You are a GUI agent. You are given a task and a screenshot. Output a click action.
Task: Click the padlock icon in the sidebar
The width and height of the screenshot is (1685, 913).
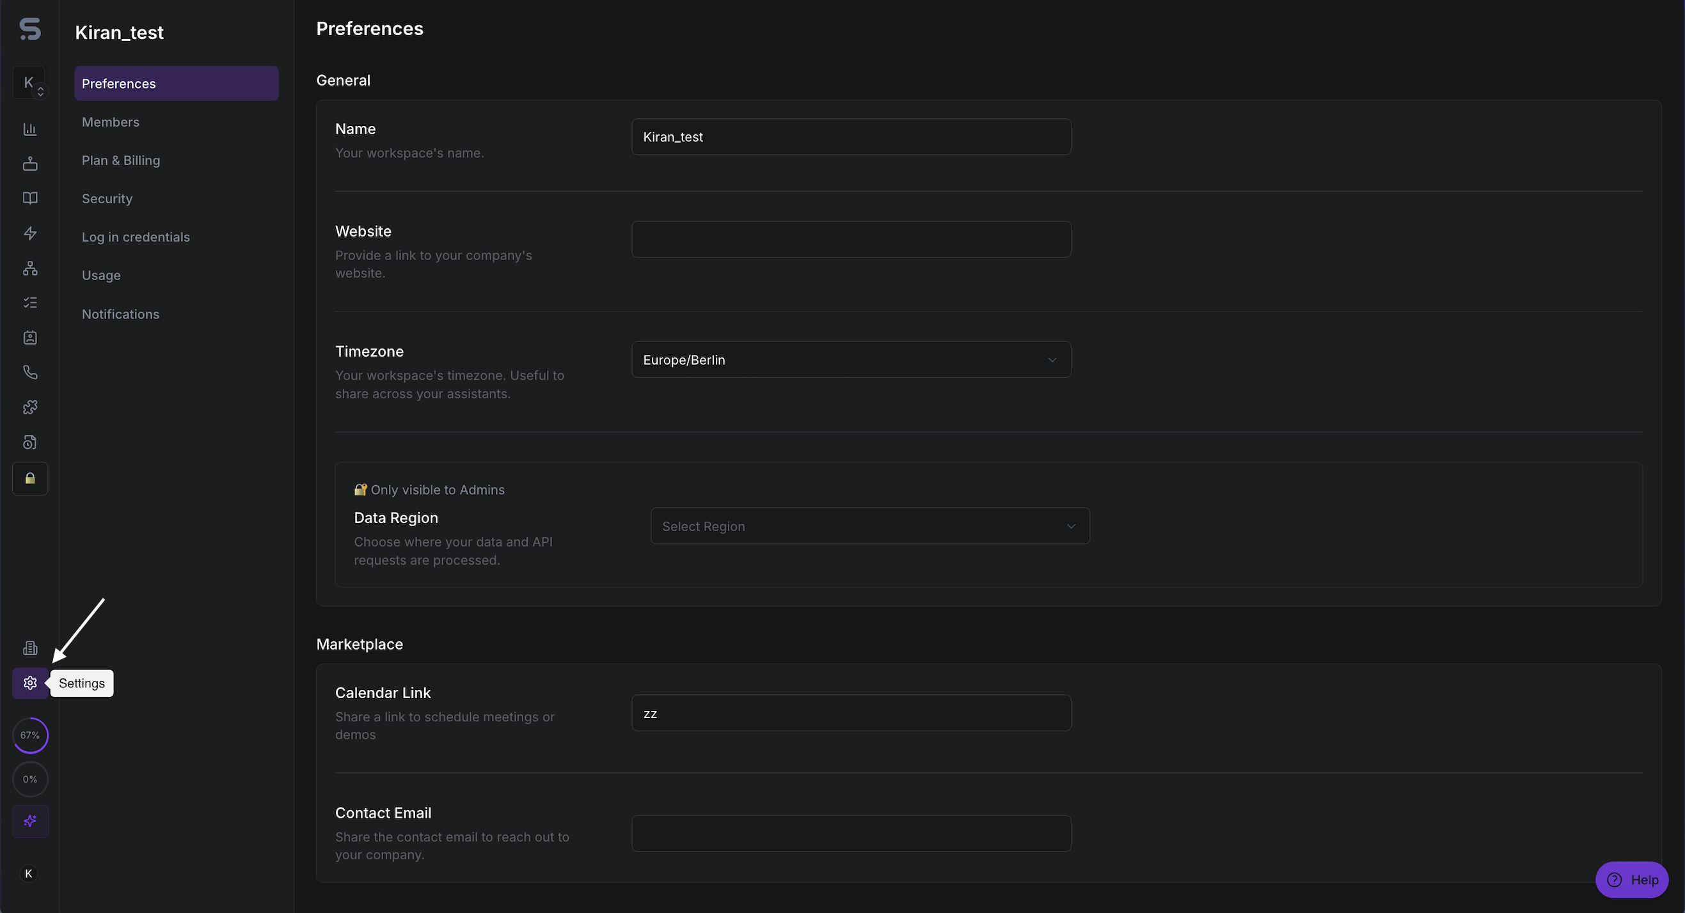[x=30, y=478]
